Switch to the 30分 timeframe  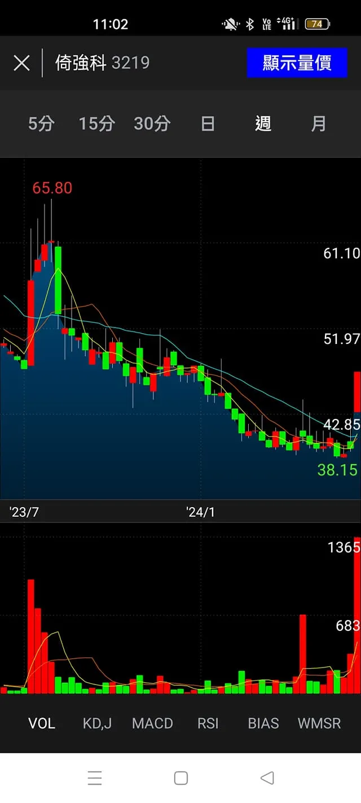[152, 124]
